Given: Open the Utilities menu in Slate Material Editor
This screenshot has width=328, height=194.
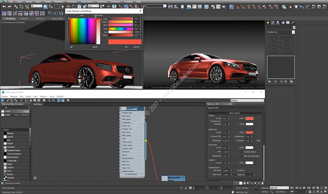Looking at the screenshot, I should click(x=60, y=97).
